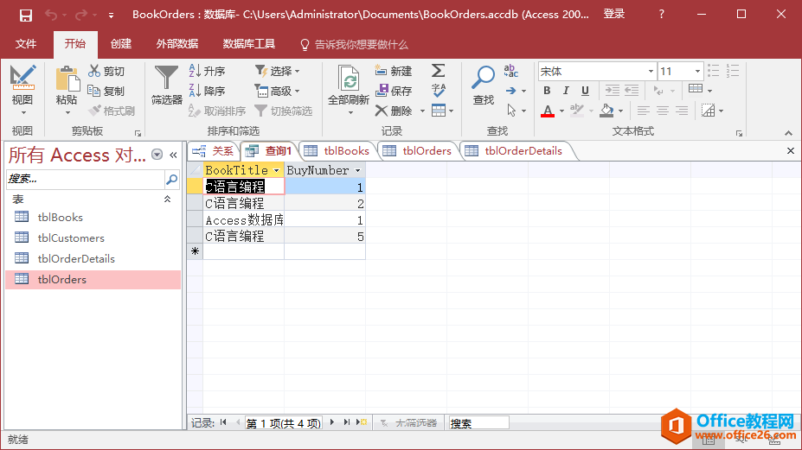Viewport: 802px width, 450px height.
Task: Switch to the 数据库工具 ribbon tab
Action: (x=249, y=44)
